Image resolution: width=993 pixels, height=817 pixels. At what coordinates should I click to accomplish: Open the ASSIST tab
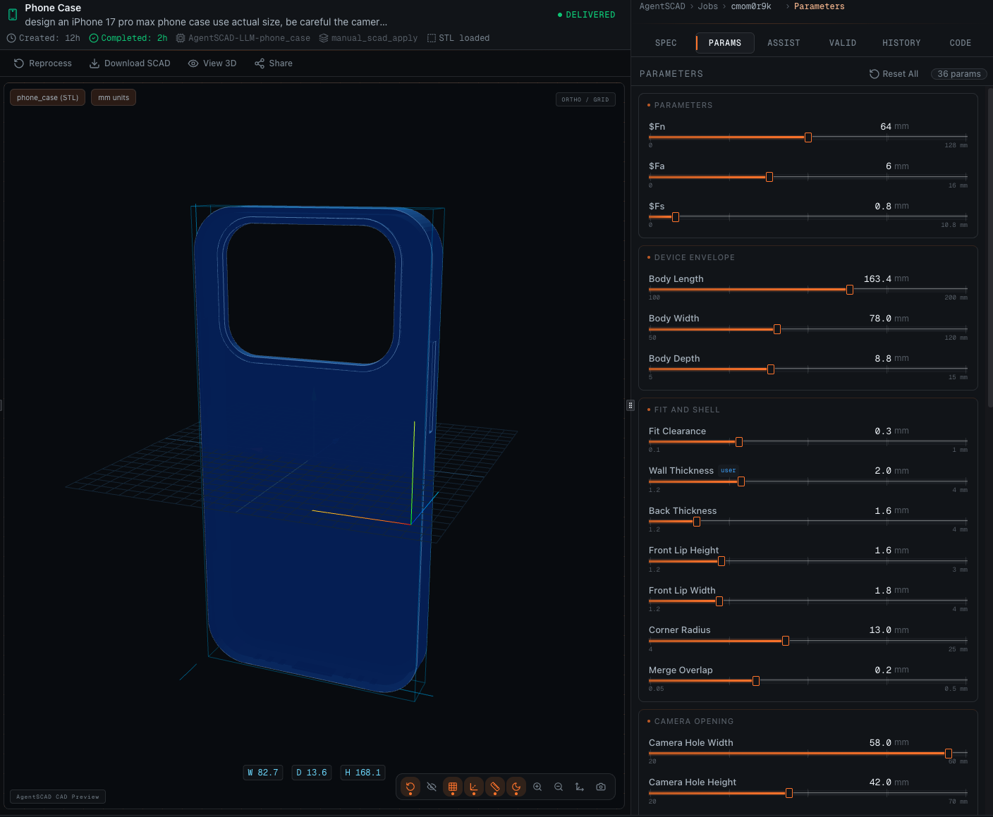point(784,43)
